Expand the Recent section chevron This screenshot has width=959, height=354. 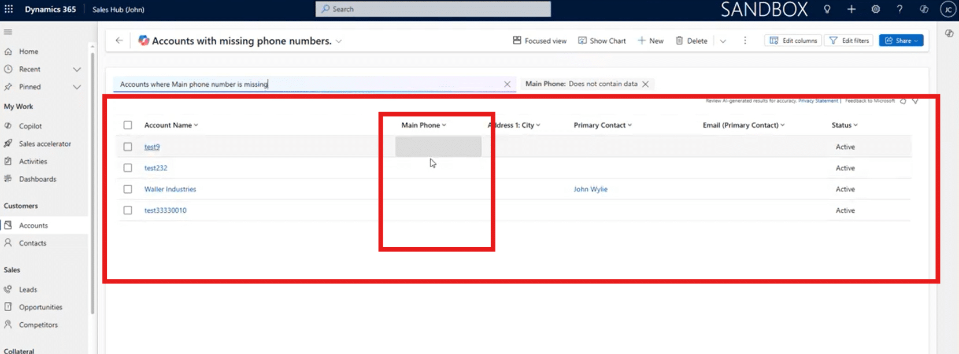76,69
